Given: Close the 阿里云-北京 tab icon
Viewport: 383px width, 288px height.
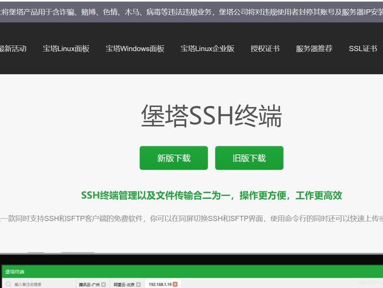Looking at the screenshot, I should click(139, 285).
